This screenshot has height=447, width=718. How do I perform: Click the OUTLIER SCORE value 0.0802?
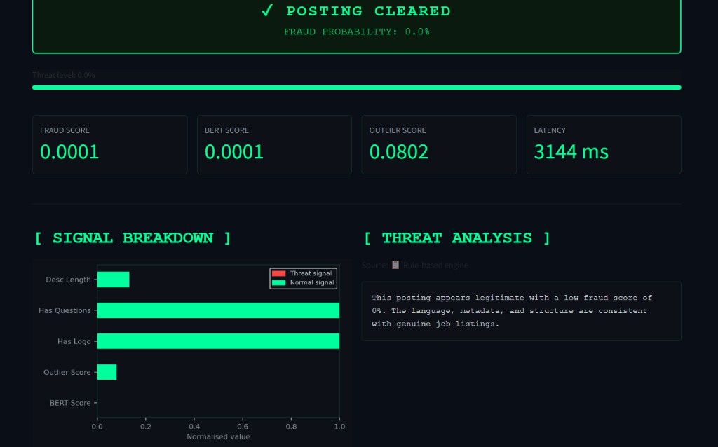point(399,152)
